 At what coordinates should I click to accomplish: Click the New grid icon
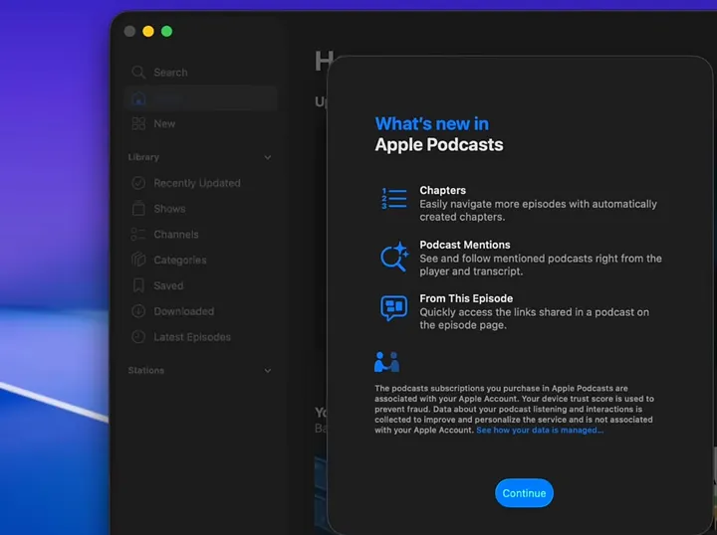coord(138,123)
